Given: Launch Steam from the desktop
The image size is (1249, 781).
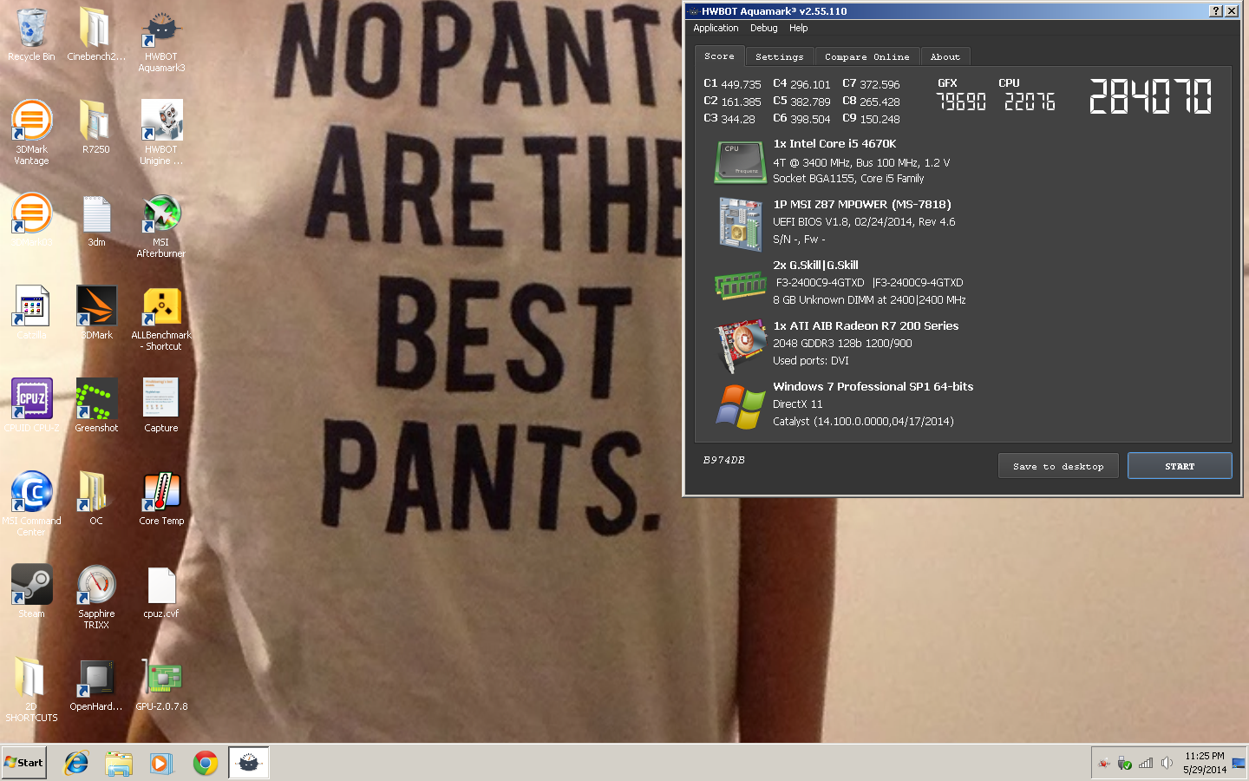Looking at the screenshot, I should tap(31, 592).
